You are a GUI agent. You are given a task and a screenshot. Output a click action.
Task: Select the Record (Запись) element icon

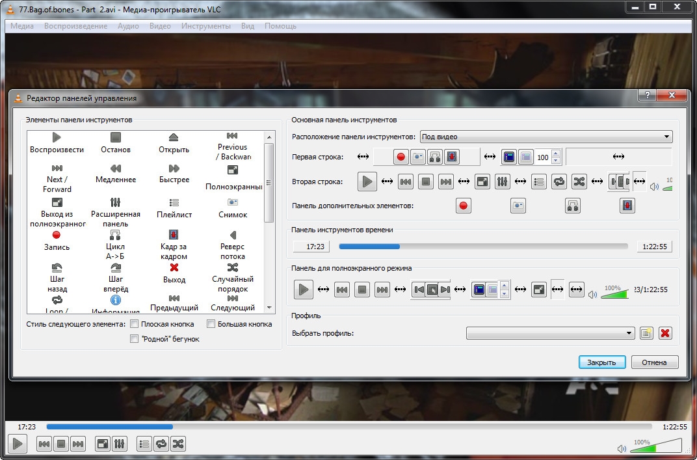[x=57, y=235]
